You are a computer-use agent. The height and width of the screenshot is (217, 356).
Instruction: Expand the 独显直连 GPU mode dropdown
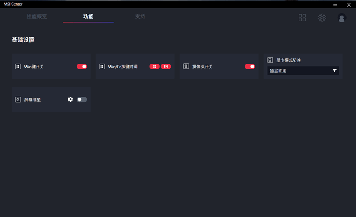(x=303, y=70)
